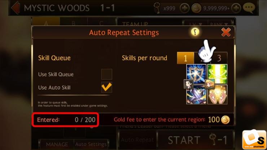Image resolution: width=267 pixels, height=150 pixels.
Task: Select the glowing hands healing skill icon
Action: 218,94
